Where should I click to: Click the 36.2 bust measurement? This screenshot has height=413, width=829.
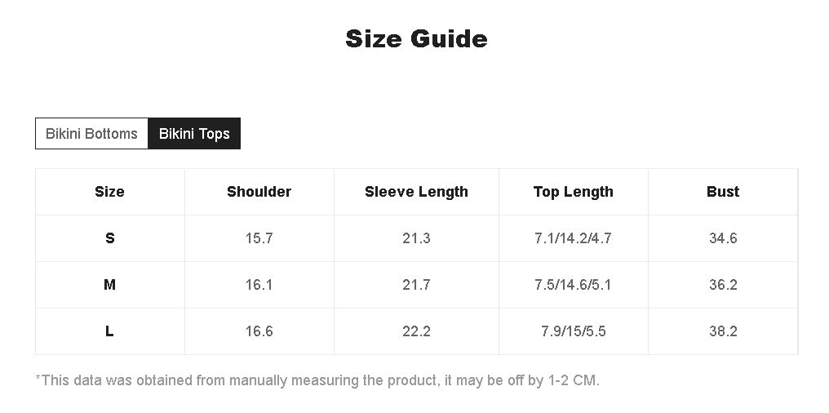click(x=722, y=285)
